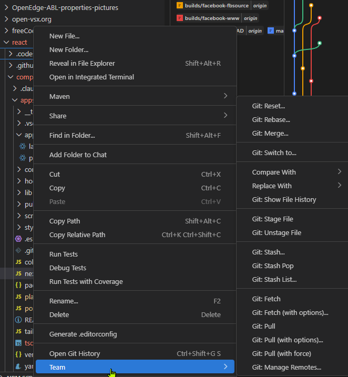Click the builds/facebook-www branch tag
The width and height of the screenshot is (348, 377).
coord(212,18)
